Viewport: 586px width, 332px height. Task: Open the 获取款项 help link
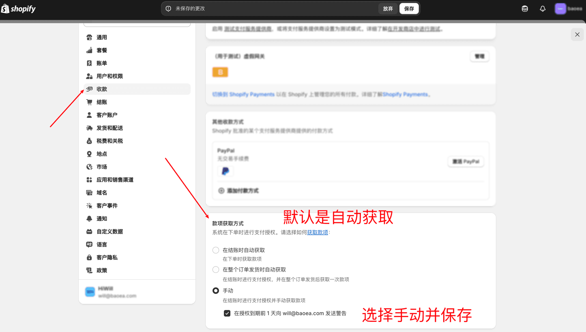click(318, 232)
